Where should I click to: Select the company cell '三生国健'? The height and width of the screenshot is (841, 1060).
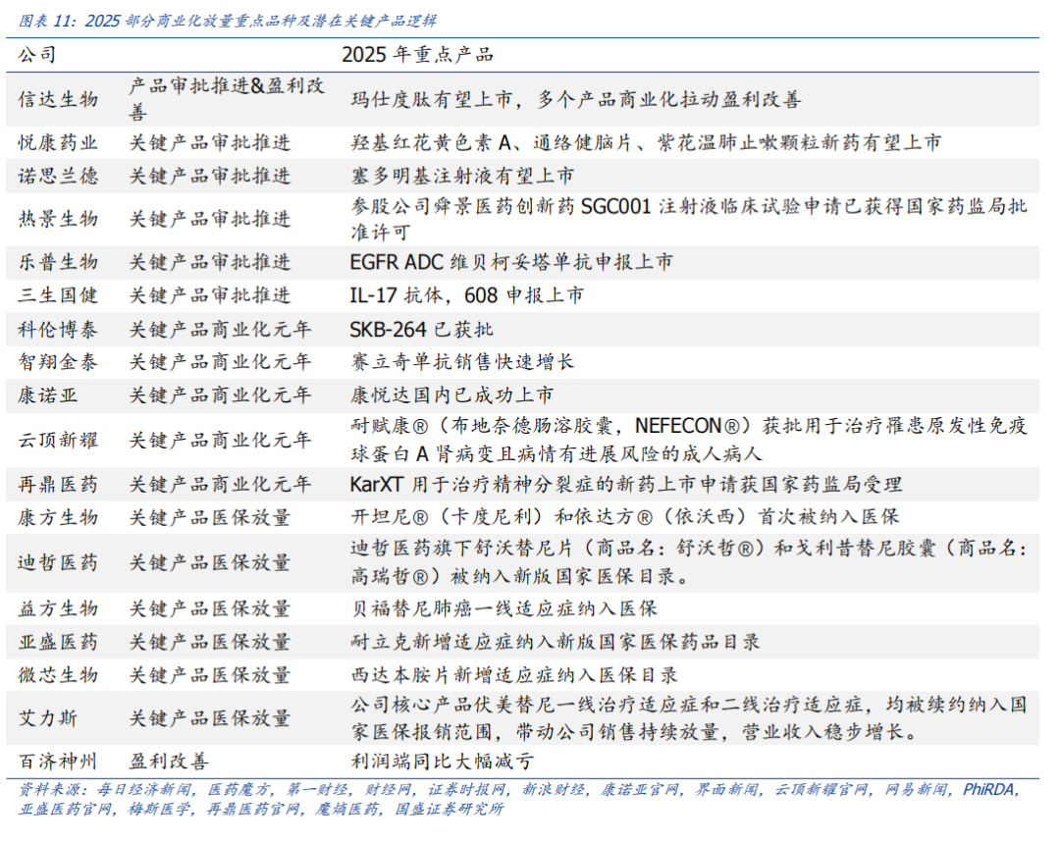[58, 295]
